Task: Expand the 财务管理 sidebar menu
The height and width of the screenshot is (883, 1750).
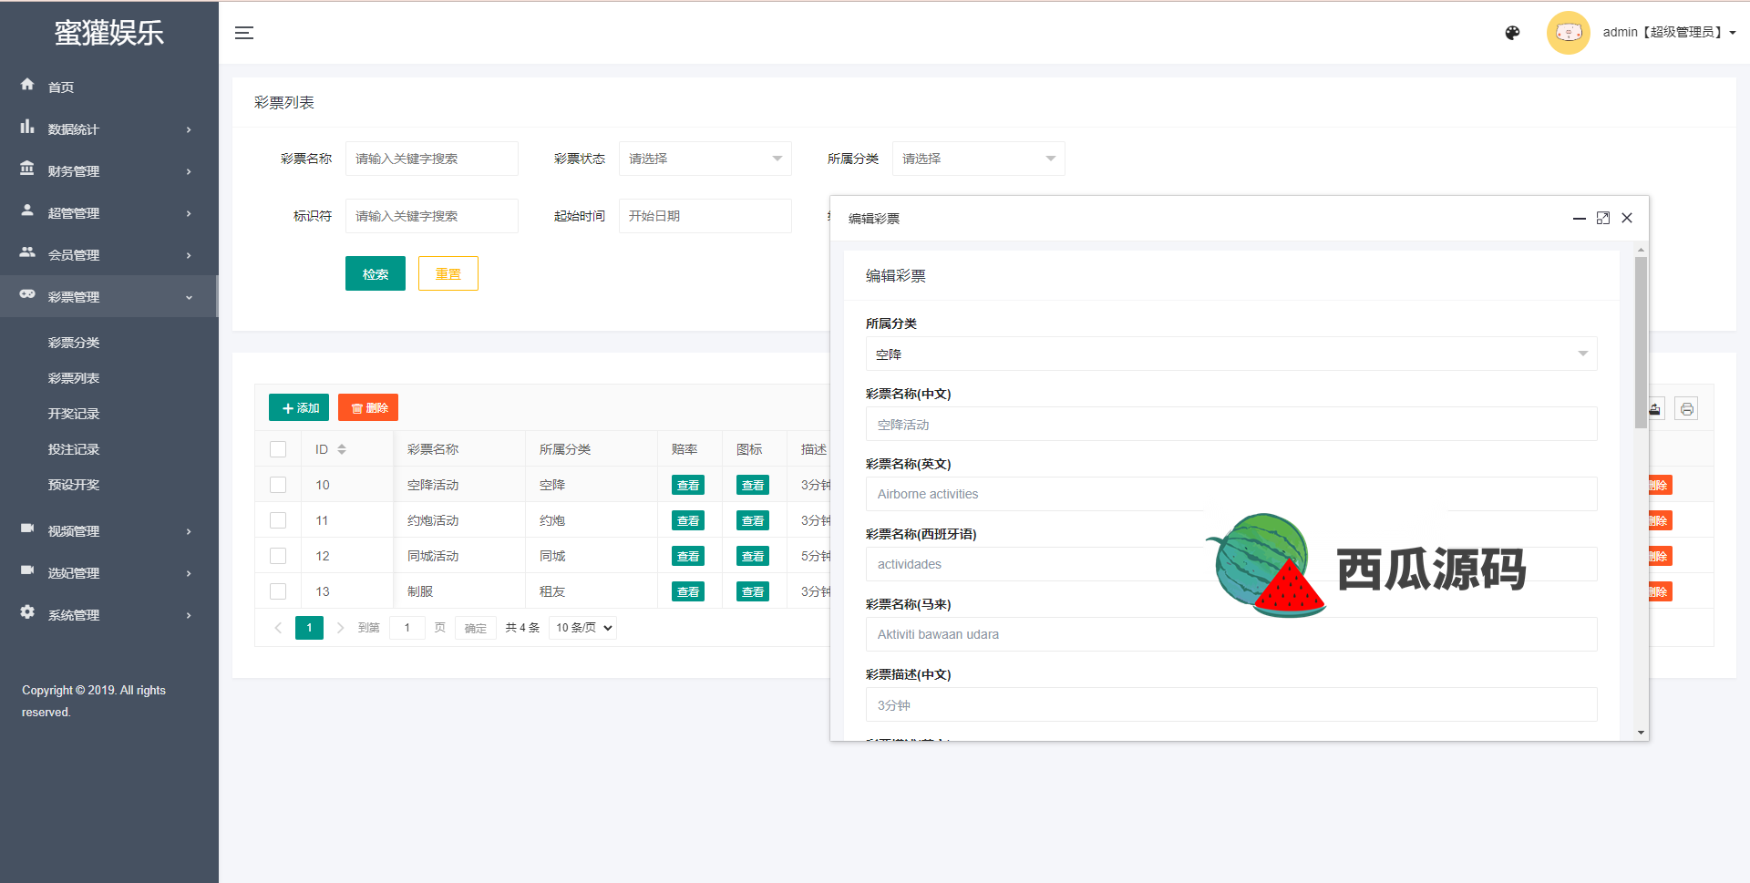Action: pyautogui.click(x=109, y=171)
